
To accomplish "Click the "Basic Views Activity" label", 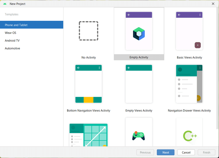I will (x=189, y=57).
